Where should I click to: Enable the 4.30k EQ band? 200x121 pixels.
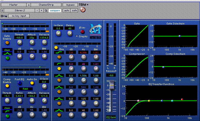click(x=59, y=57)
